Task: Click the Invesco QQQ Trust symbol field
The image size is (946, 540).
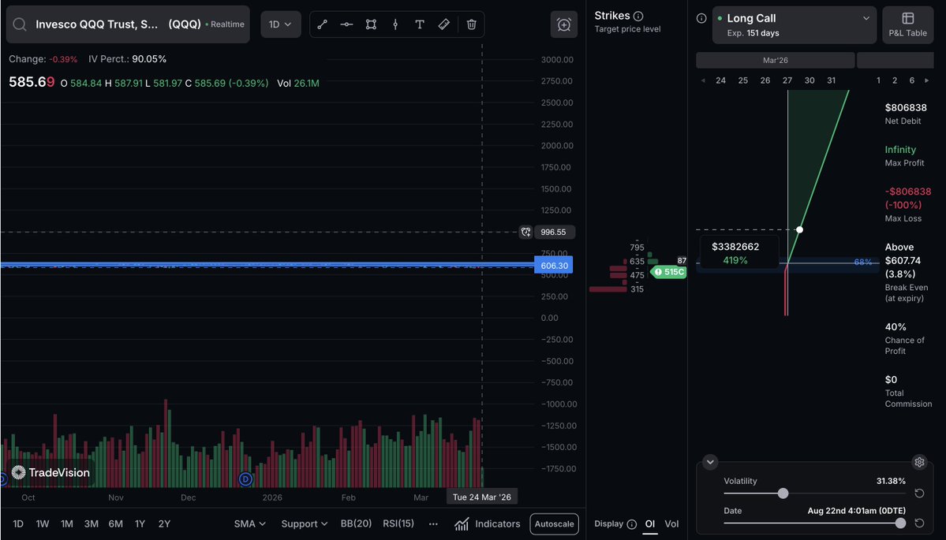Action: tap(128, 24)
